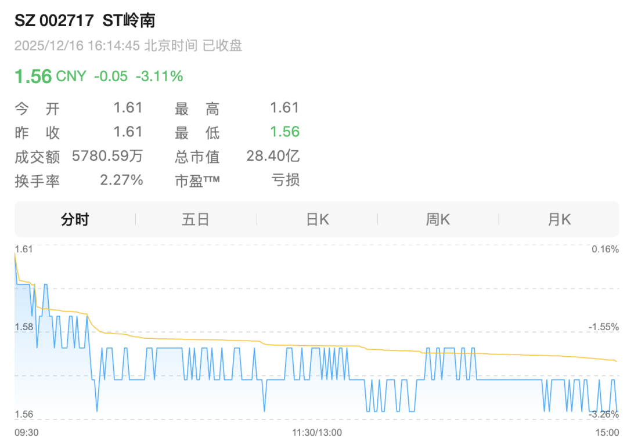The width and height of the screenshot is (627, 445).
Task: Click the 最低 low price value 1.56
Action: click(x=284, y=132)
